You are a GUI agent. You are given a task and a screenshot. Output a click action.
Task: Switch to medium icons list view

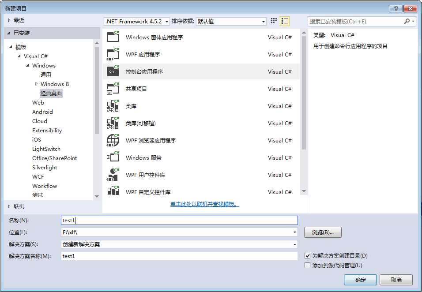pyautogui.click(x=285, y=21)
